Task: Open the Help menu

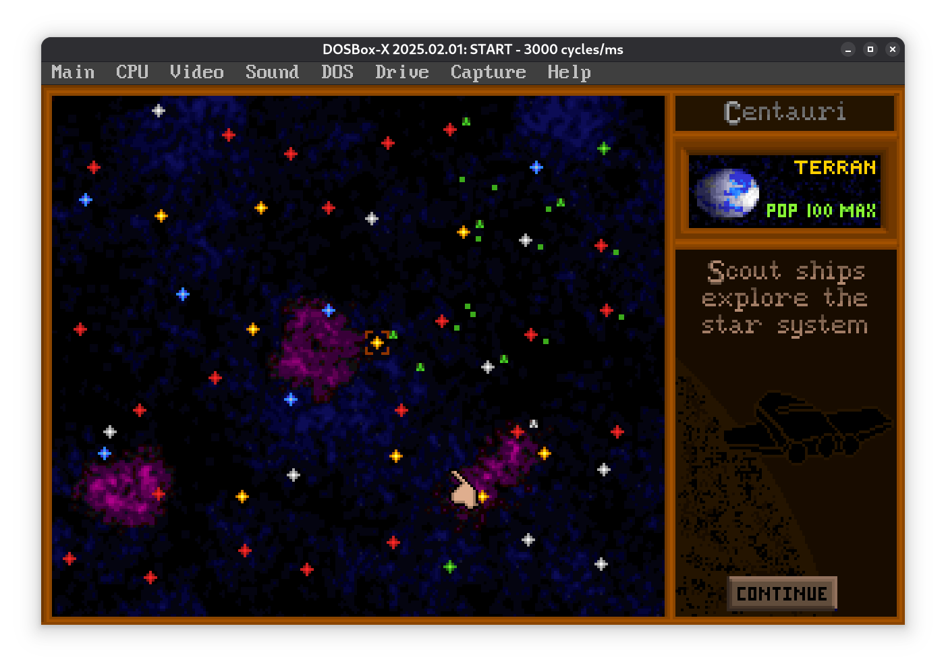Action: point(569,72)
